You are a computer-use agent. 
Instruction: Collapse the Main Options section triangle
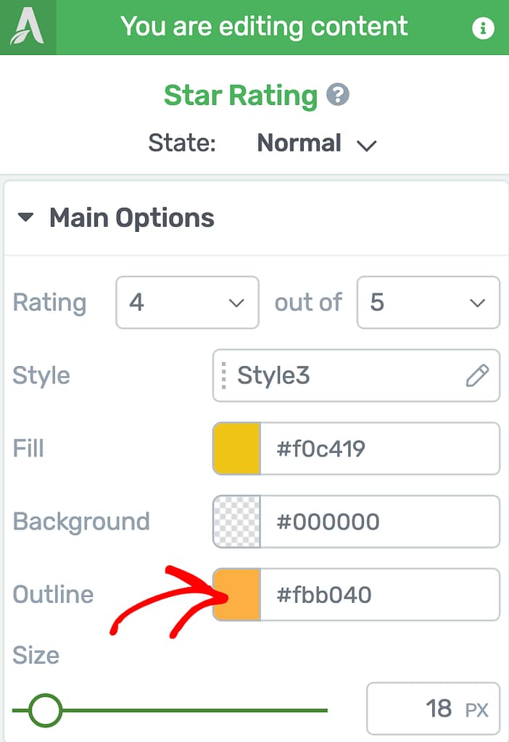click(x=25, y=217)
